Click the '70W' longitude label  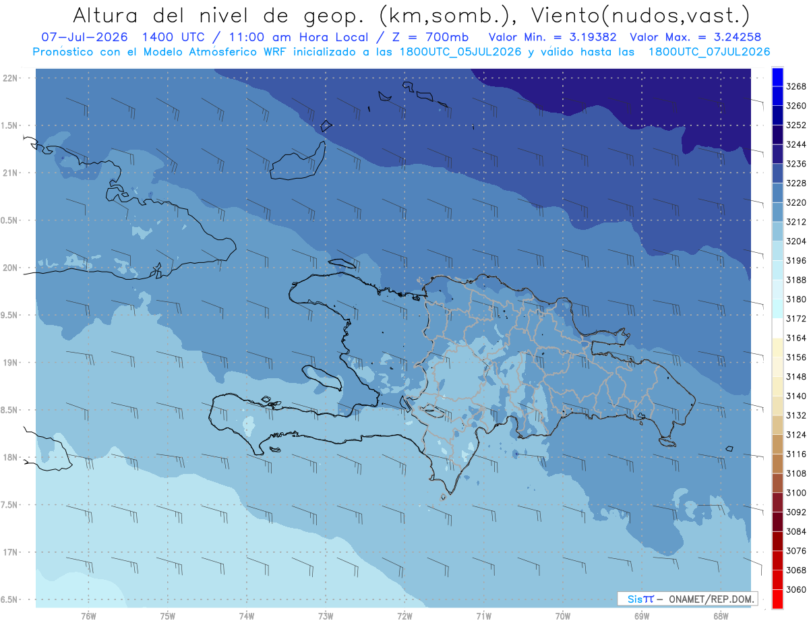pos(563,616)
